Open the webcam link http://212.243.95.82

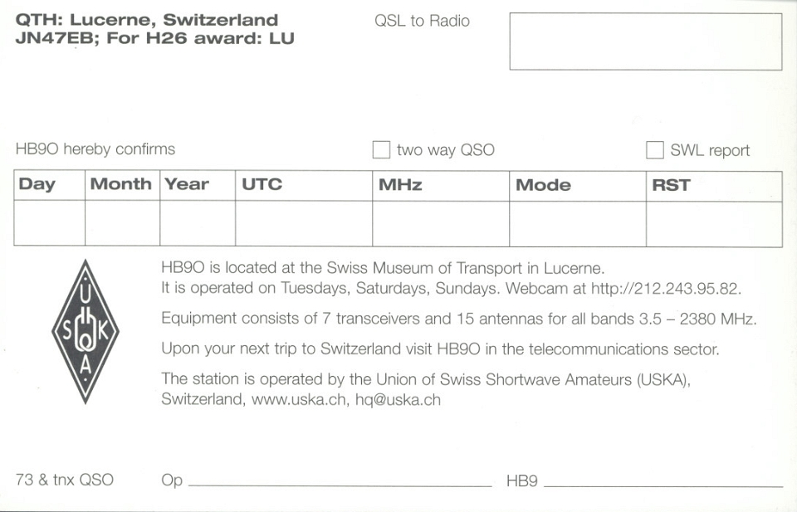664,289
